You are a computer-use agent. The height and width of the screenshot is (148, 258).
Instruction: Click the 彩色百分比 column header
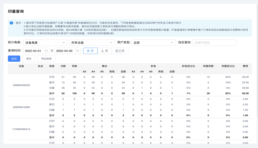[x=188, y=66]
